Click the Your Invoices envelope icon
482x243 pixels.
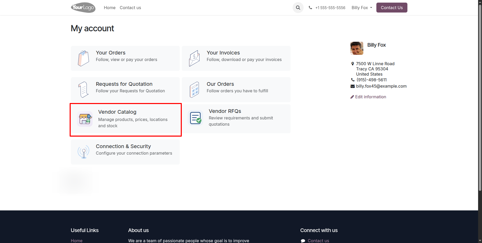coord(194,58)
